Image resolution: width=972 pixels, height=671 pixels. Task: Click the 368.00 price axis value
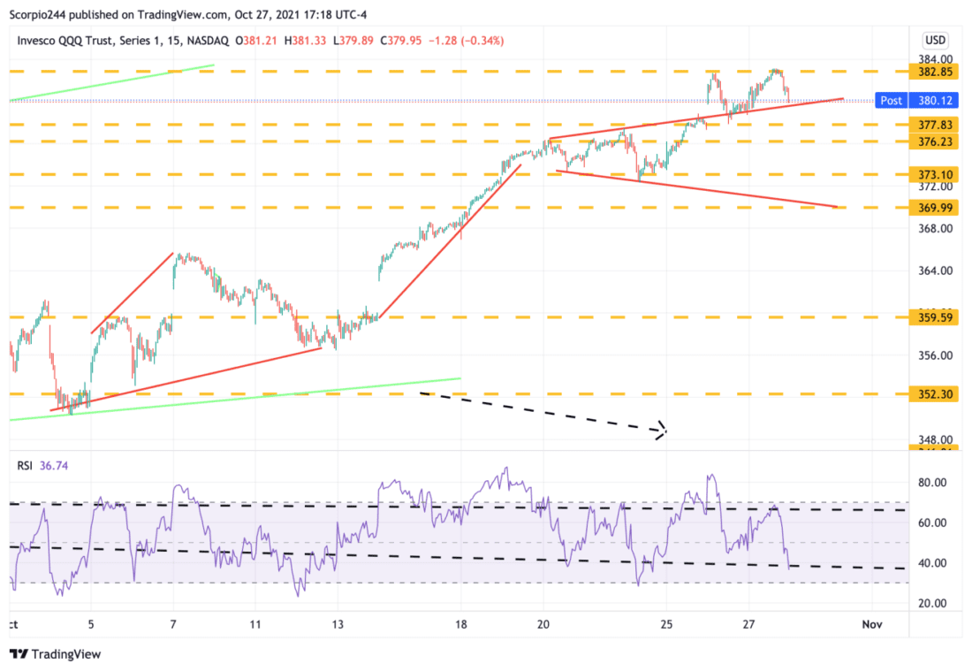(x=935, y=229)
